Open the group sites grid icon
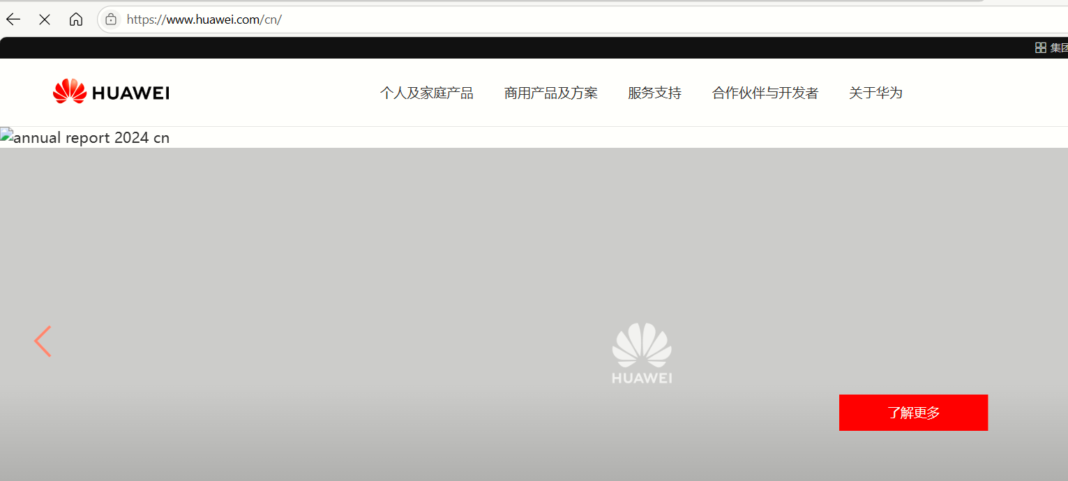 [1040, 47]
